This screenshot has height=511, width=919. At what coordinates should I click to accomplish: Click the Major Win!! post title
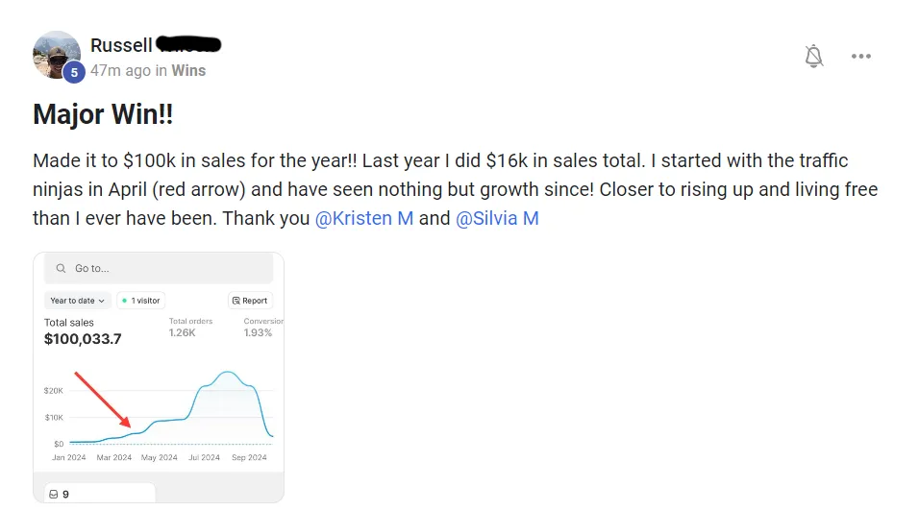click(x=103, y=114)
